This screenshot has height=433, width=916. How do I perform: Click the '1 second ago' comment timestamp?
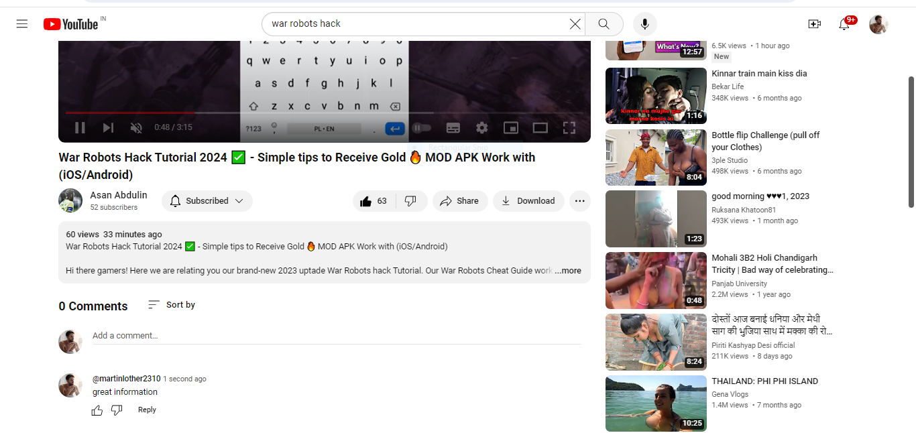tap(185, 379)
